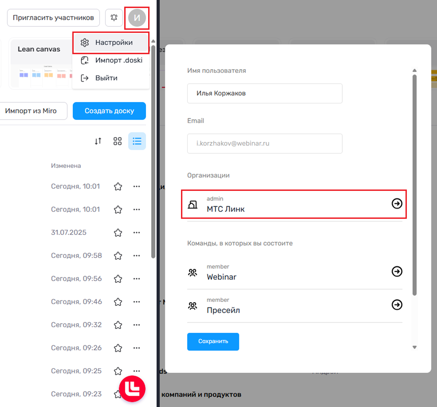This screenshot has height=407, width=437.
Task: Click the team icon beside Webinar
Action: tap(193, 272)
